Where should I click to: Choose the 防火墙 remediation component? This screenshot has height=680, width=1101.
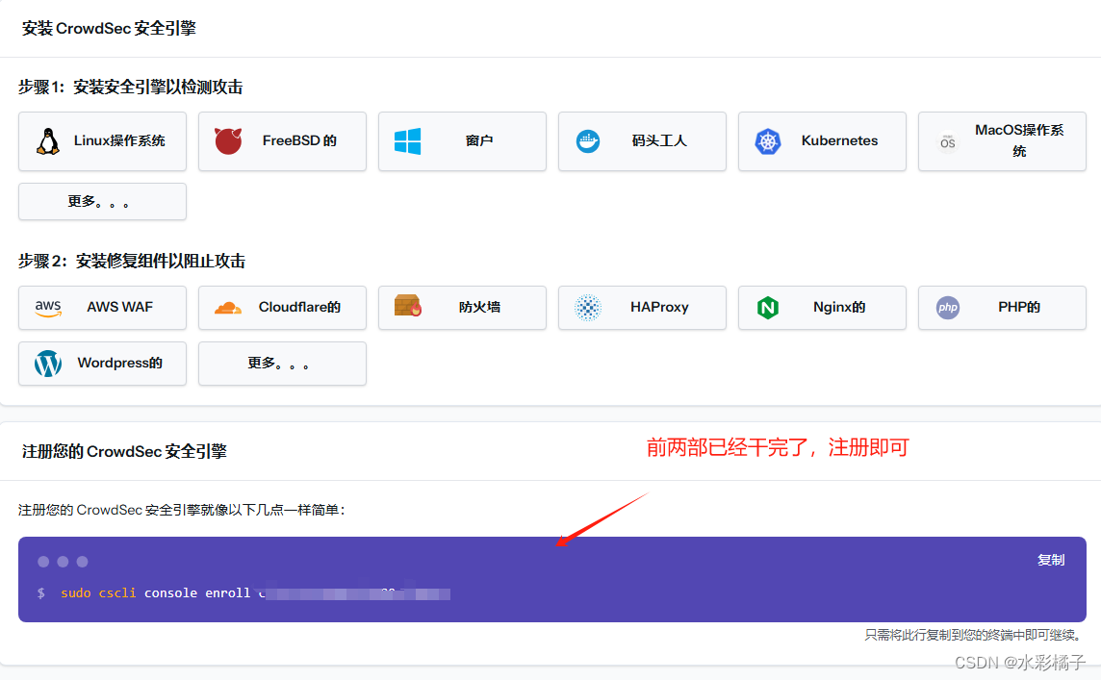tap(462, 308)
